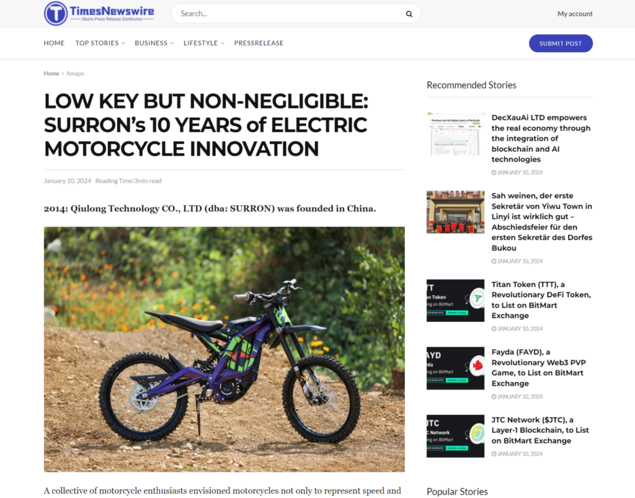Open the Titan Token story thumbnail
Viewport: 635px width, 498px height.
click(x=455, y=300)
